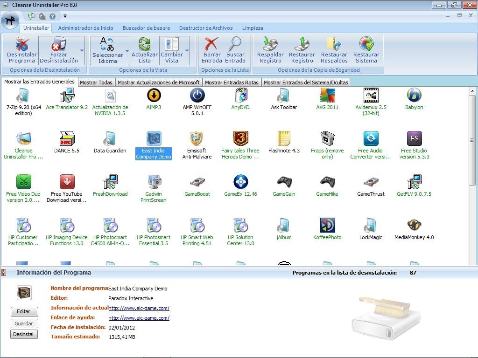Select GameEx 12.46 icon

(240, 182)
